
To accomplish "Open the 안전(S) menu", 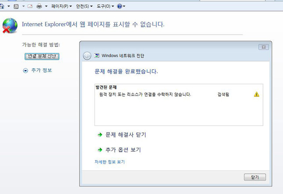I will pyautogui.click(x=84, y=6).
